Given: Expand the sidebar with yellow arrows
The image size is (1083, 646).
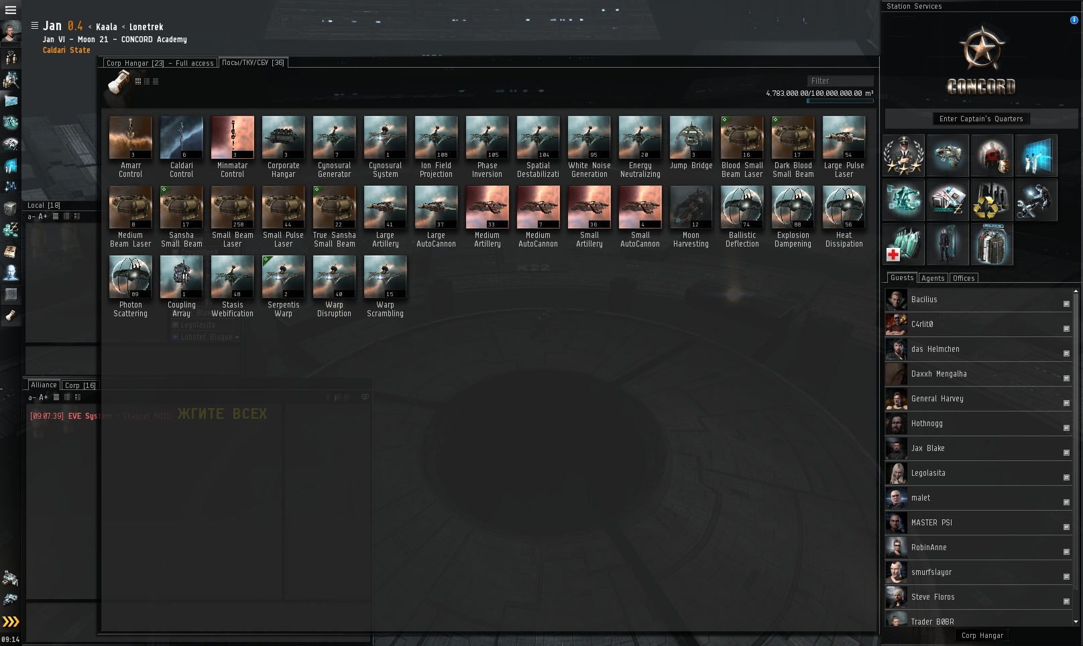Looking at the screenshot, I should [11, 622].
